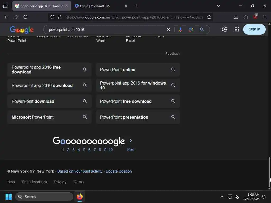This screenshot has width=271, height=203.
Task: Submit search with magnifier icon
Action: (x=202, y=30)
